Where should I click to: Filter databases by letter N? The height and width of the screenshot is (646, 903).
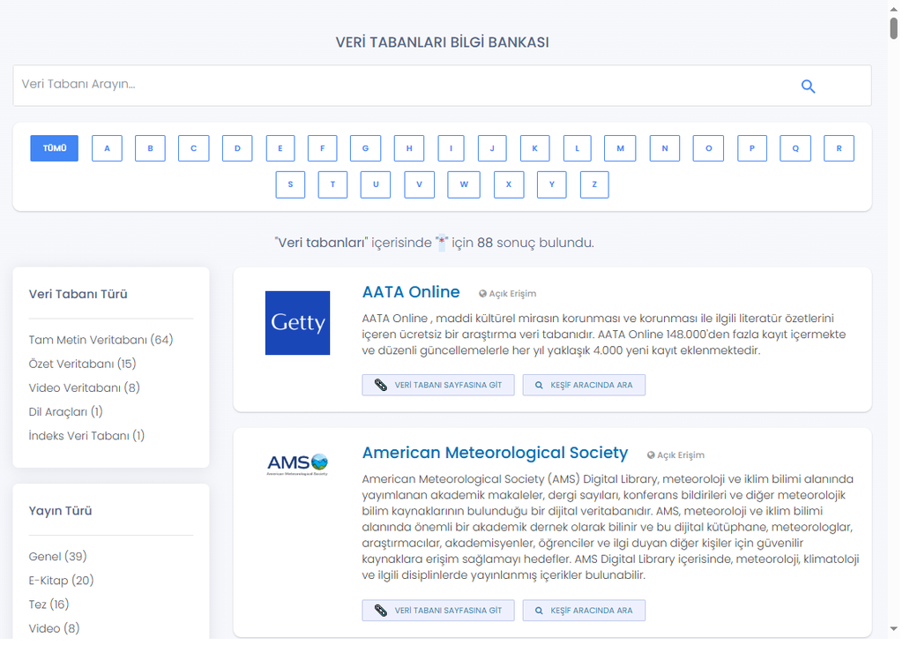point(665,148)
